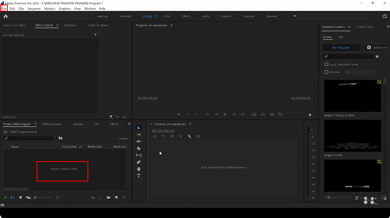Screen dimensions: 390x218
Task: Click the Home screen icon
Action: click(5, 16)
